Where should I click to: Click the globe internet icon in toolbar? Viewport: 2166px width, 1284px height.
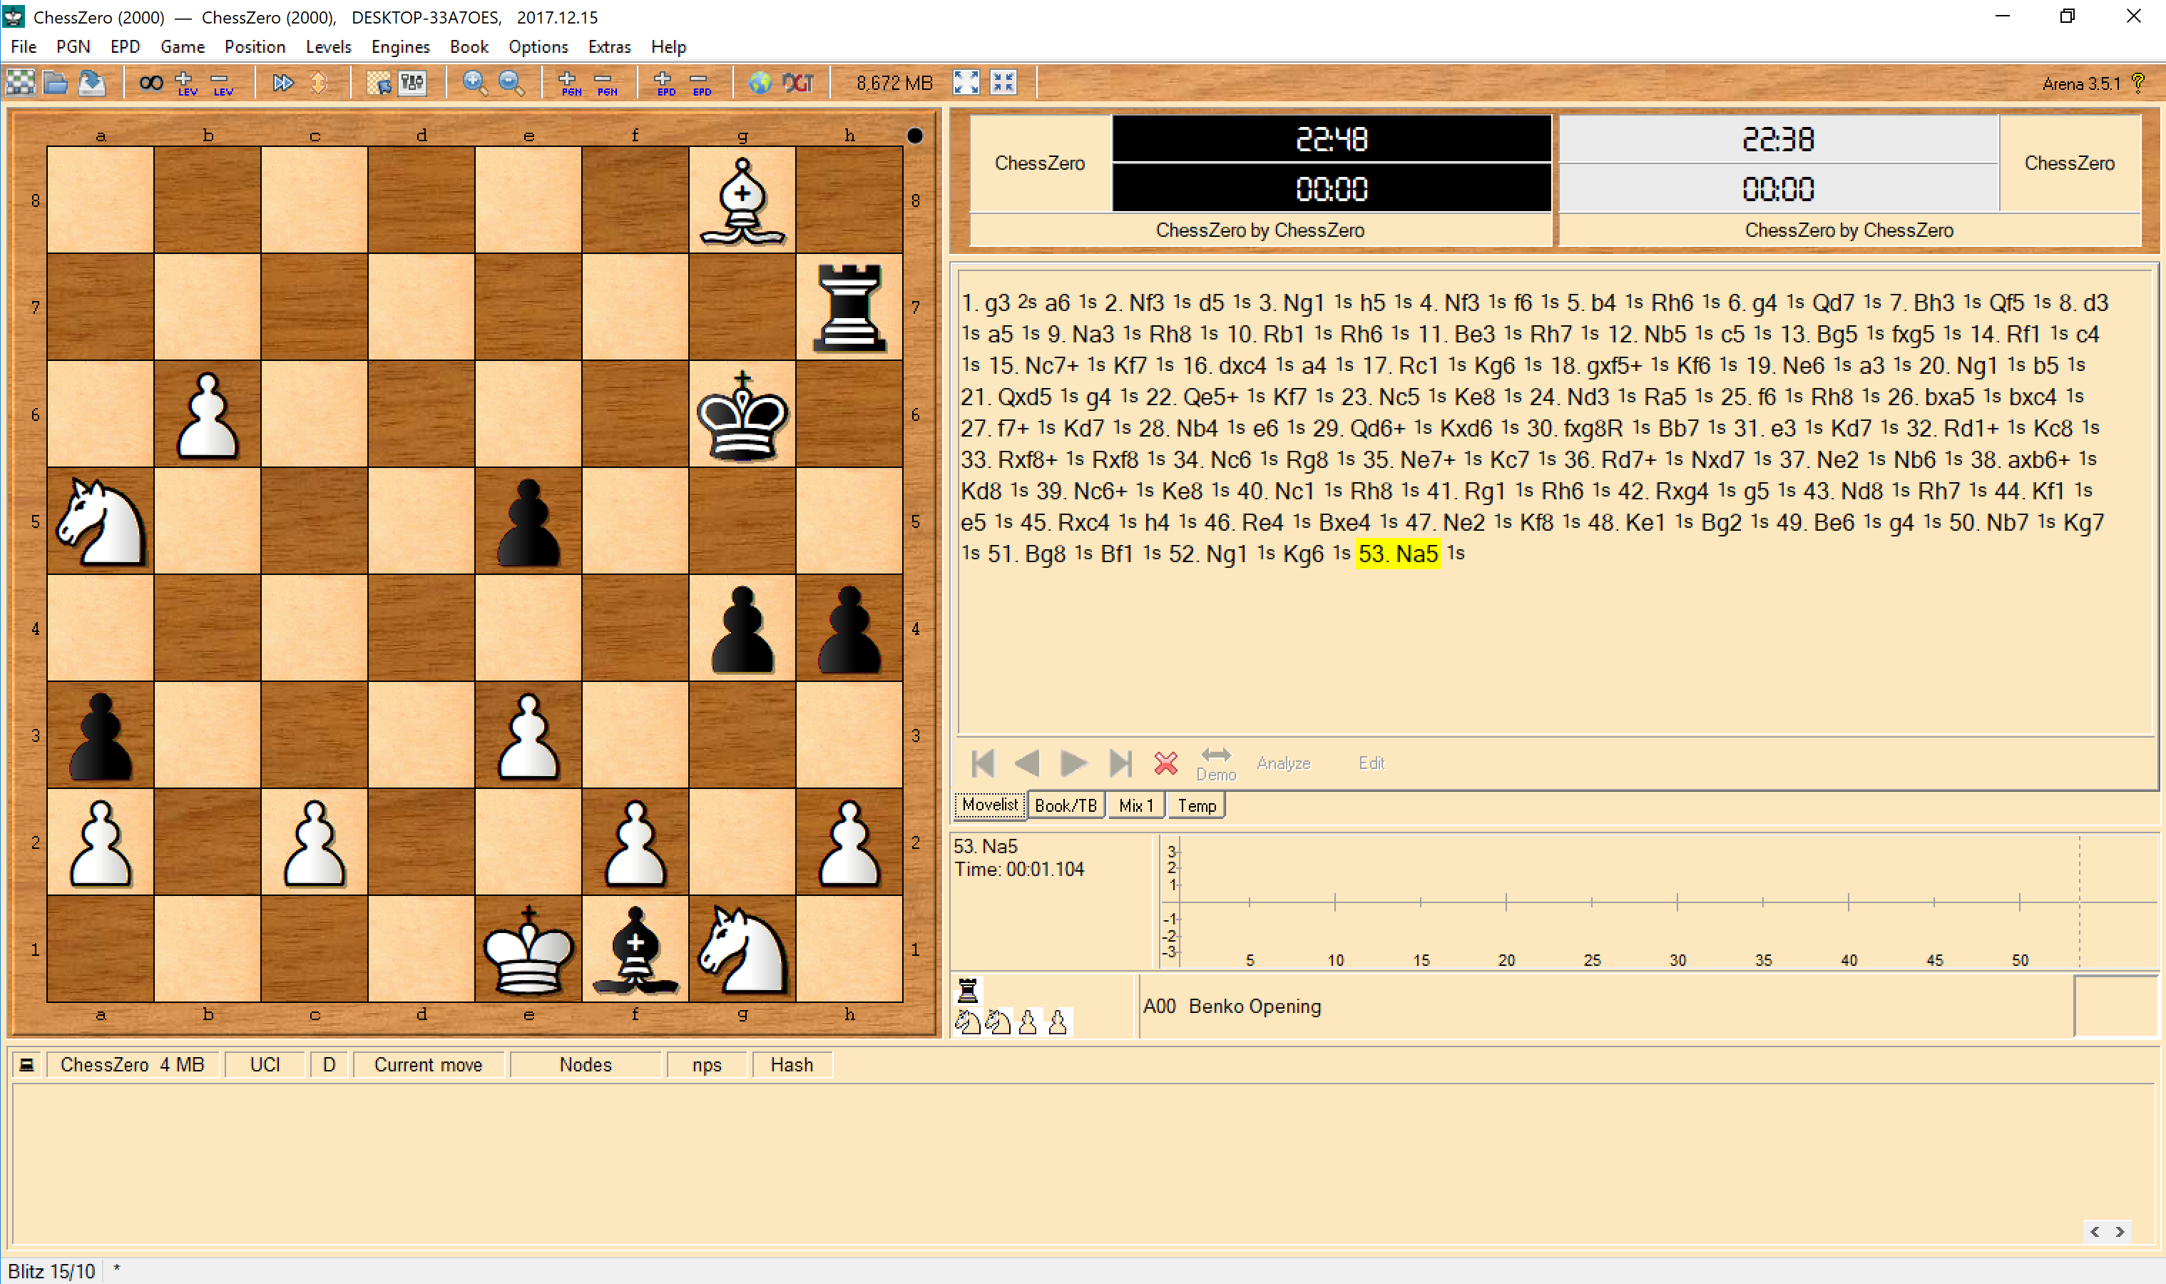pyautogui.click(x=760, y=83)
